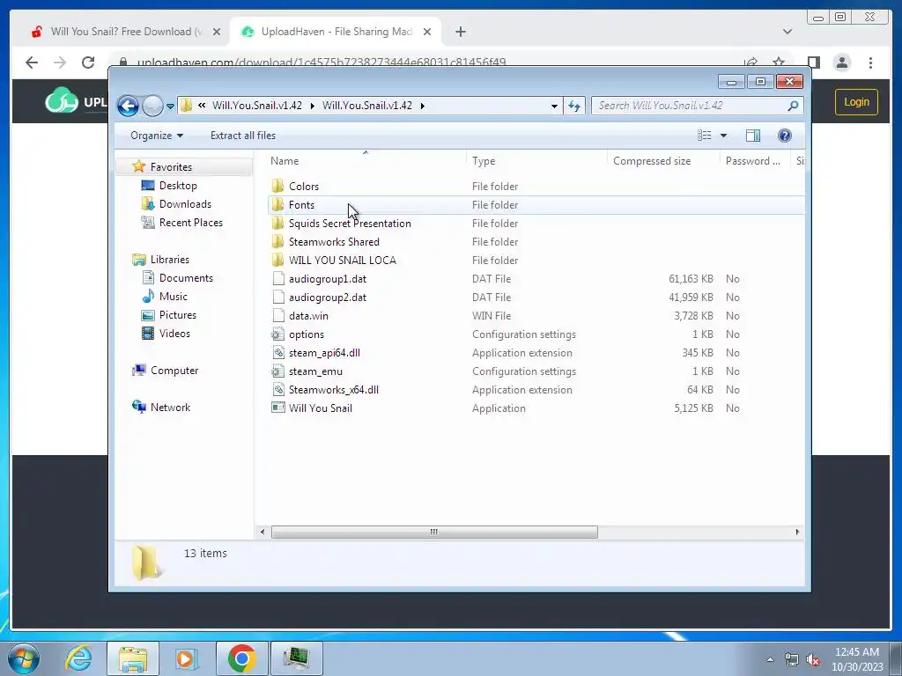The image size is (902, 676).
Task: Click the folder icon in address bar
Action: coord(186,106)
